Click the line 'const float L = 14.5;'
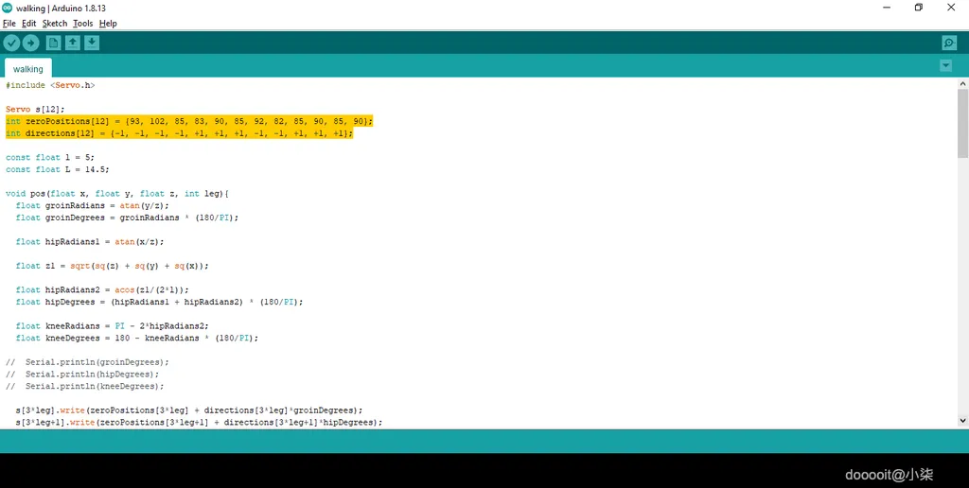This screenshot has height=488, width=969. [x=58, y=169]
